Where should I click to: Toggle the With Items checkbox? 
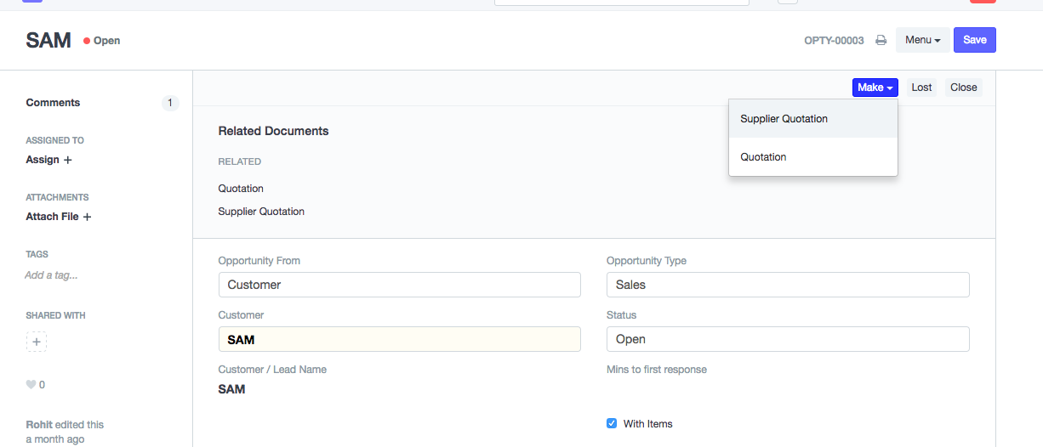point(612,423)
